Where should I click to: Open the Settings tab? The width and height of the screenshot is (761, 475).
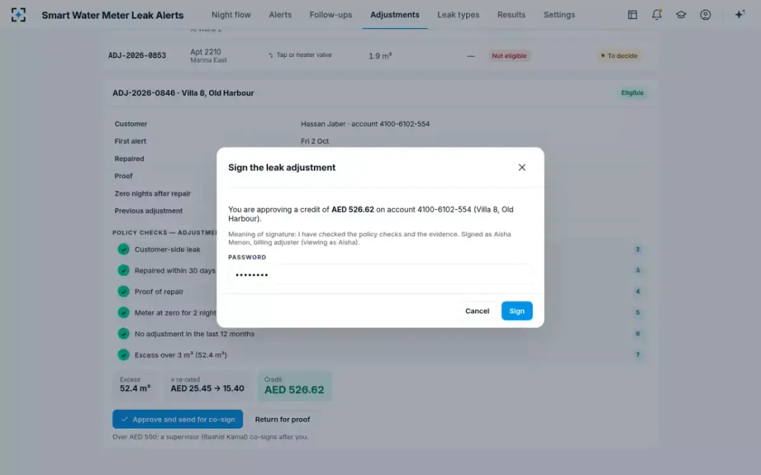[x=559, y=15]
